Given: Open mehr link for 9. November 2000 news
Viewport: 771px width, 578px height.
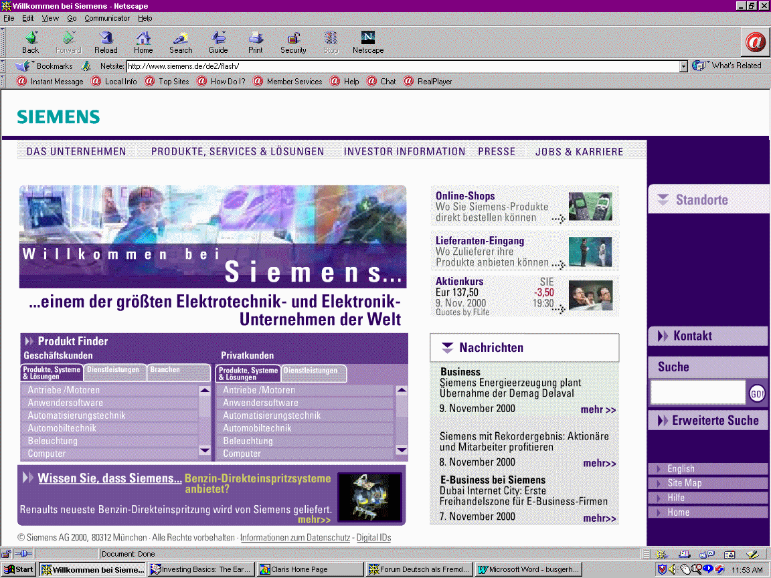Looking at the screenshot, I should (x=598, y=409).
